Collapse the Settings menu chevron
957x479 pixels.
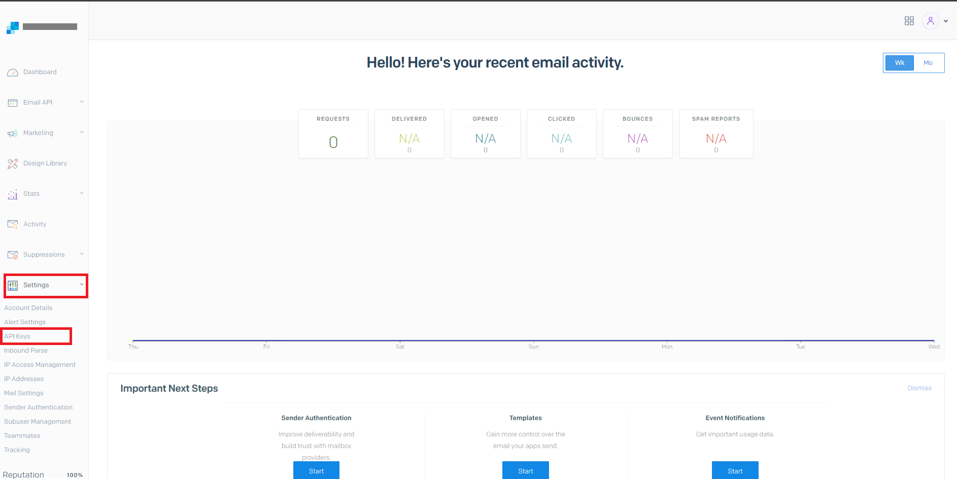82,285
